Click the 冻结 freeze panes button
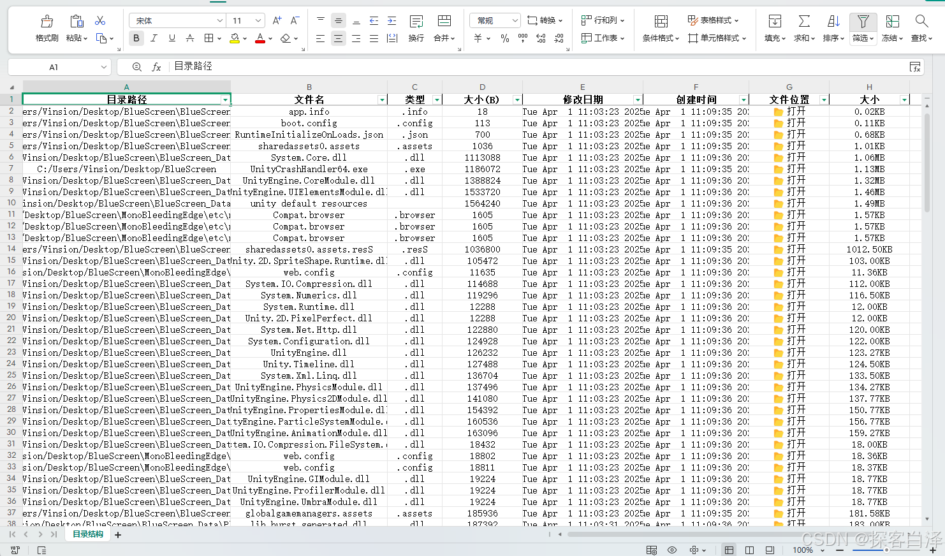 coord(893,29)
